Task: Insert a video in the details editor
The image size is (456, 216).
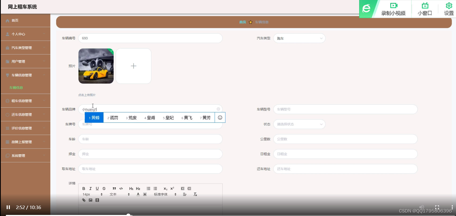Action: (97, 200)
